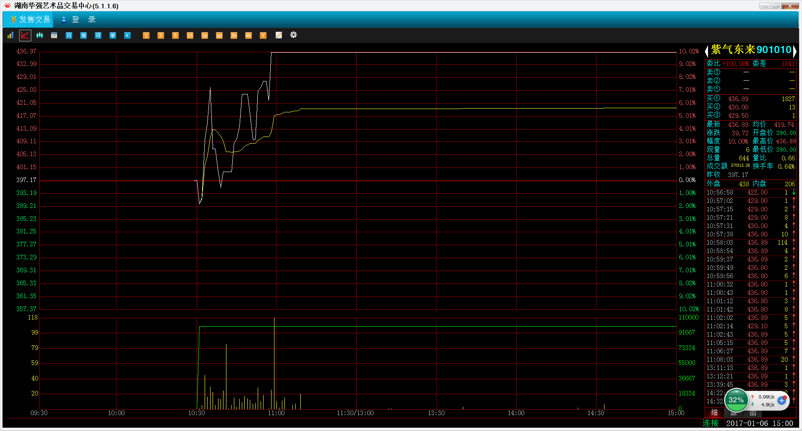Screen dimensions: 802x431
Task: Choose the 15-minute orange period icon
Action: [190, 35]
